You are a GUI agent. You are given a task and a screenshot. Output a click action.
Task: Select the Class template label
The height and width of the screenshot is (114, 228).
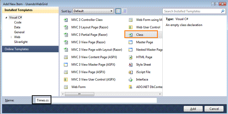(140, 35)
